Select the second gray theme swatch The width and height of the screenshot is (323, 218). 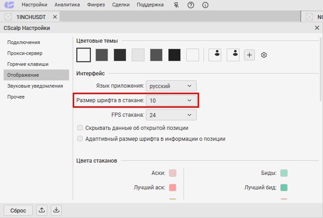tap(102, 55)
